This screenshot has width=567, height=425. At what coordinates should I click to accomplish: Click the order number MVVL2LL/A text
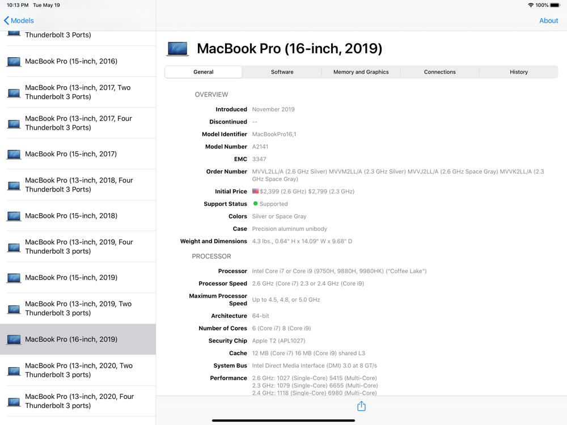click(x=268, y=171)
